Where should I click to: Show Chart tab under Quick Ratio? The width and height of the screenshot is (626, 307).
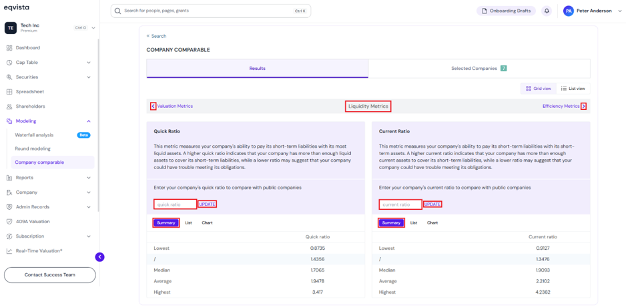pyautogui.click(x=207, y=223)
